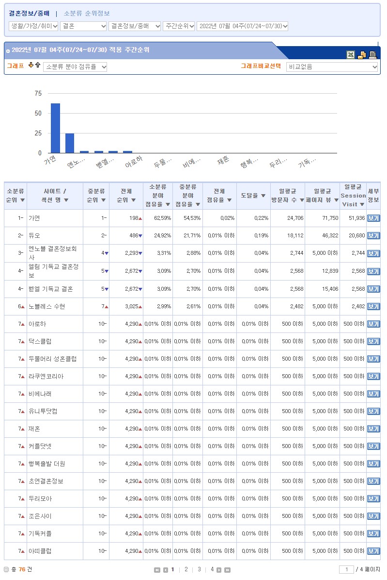The image size is (387, 580).
Task: Go to page 4 of results
Action: point(212,569)
